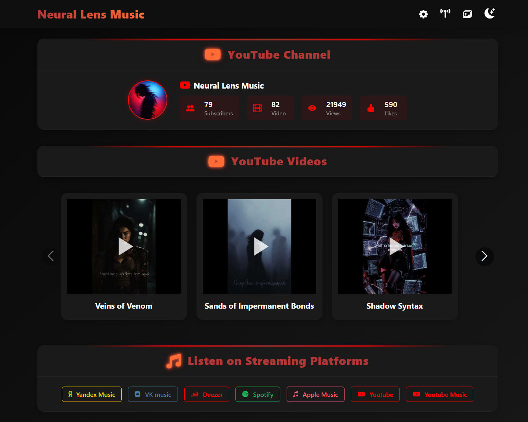Open the Spotify streaming button
The width and height of the screenshot is (528, 422).
point(258,394)
